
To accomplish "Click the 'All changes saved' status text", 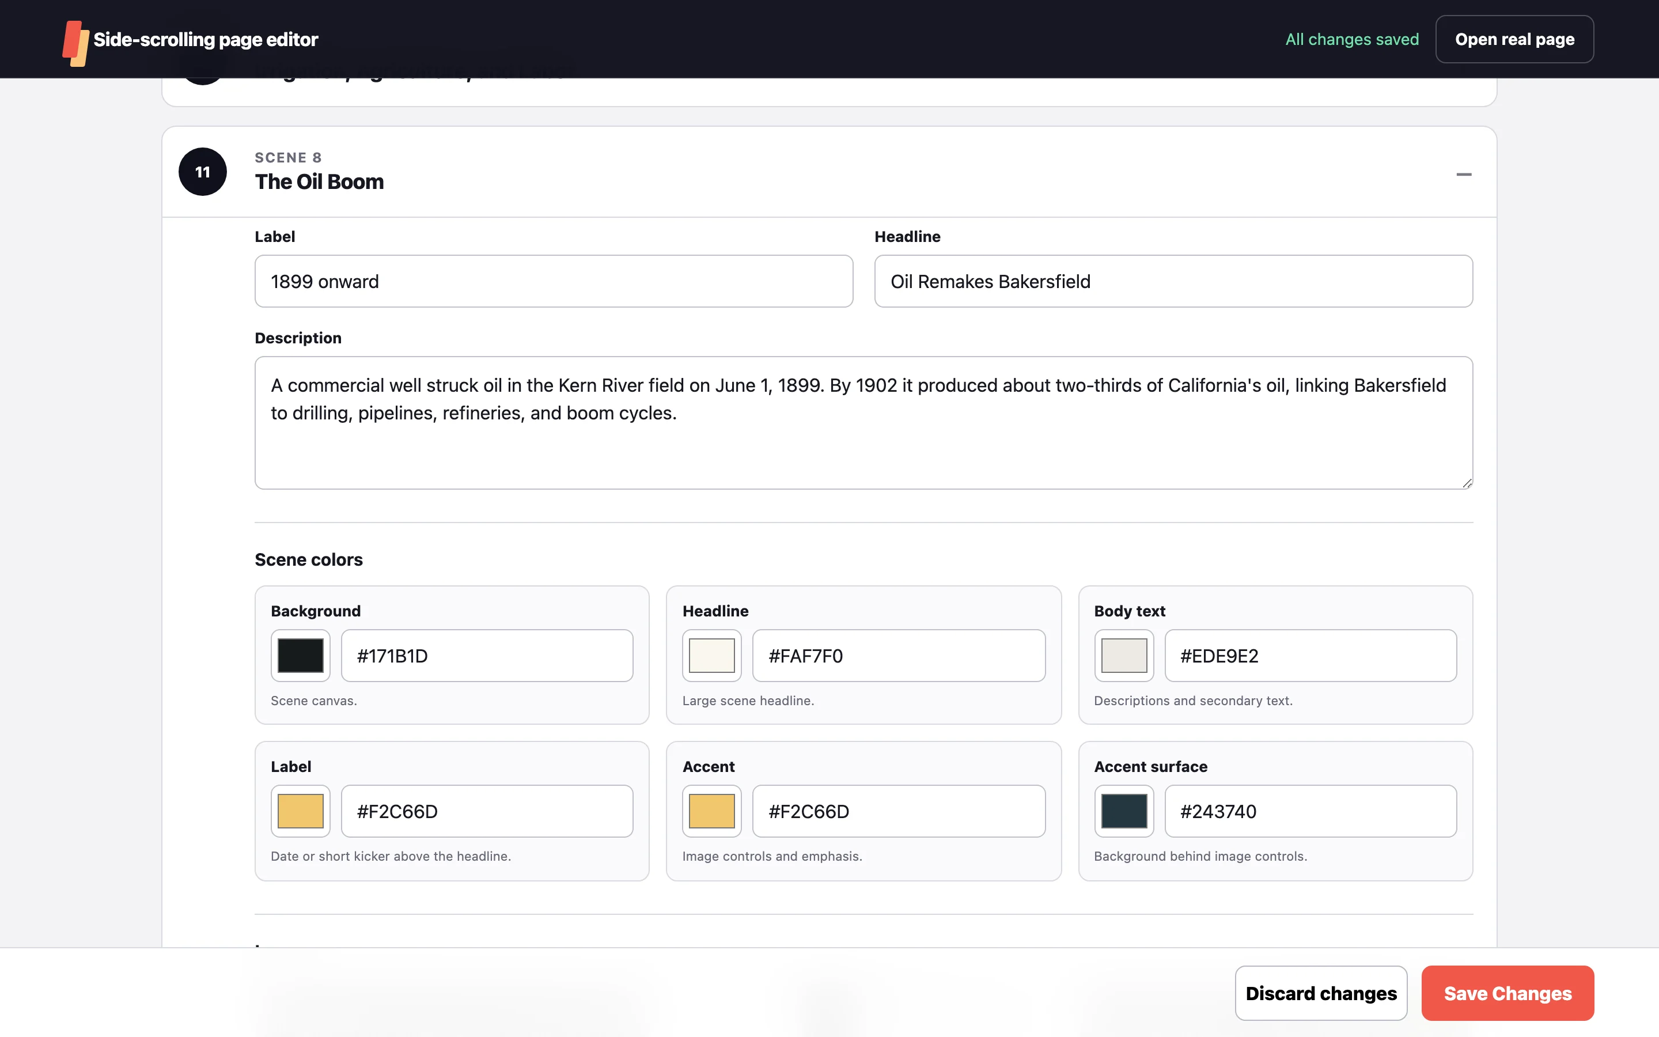I will point(1352,39).
